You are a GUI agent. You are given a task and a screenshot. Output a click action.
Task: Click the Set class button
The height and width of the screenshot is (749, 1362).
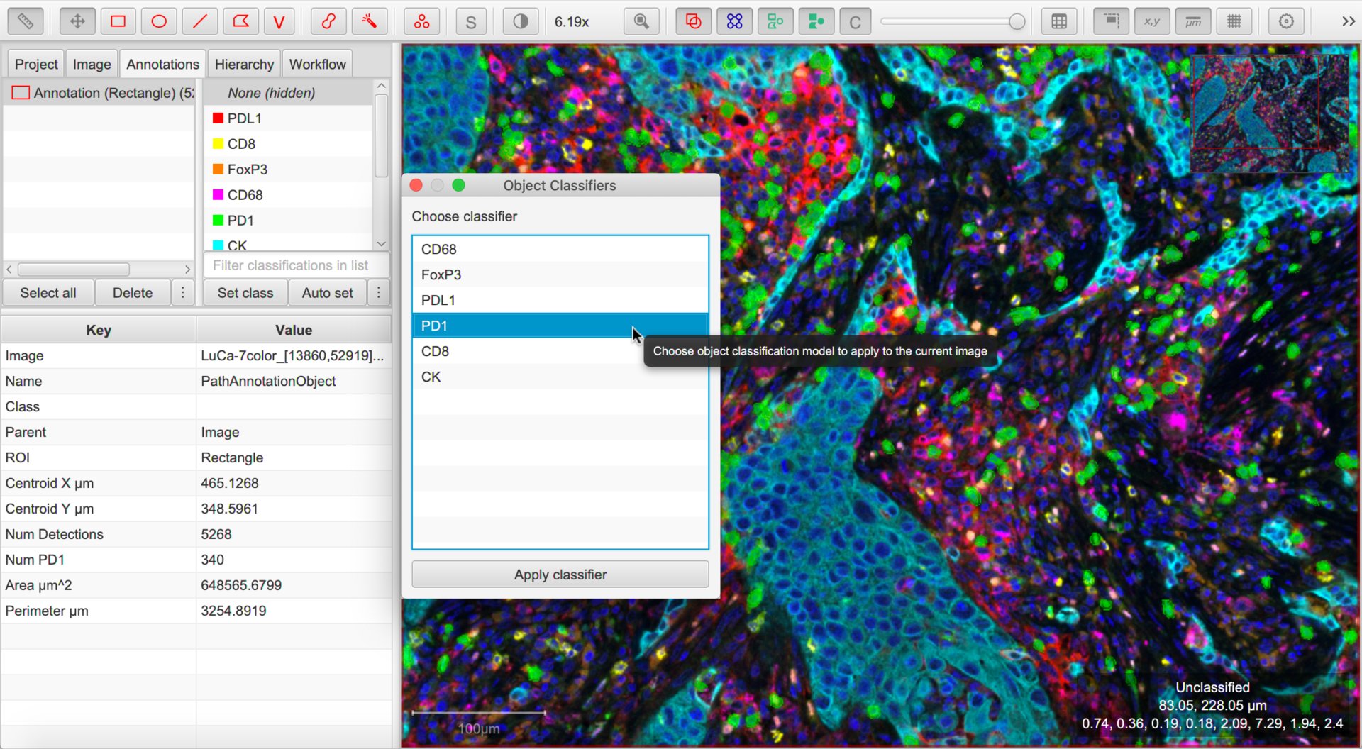[x=245, y=292]
